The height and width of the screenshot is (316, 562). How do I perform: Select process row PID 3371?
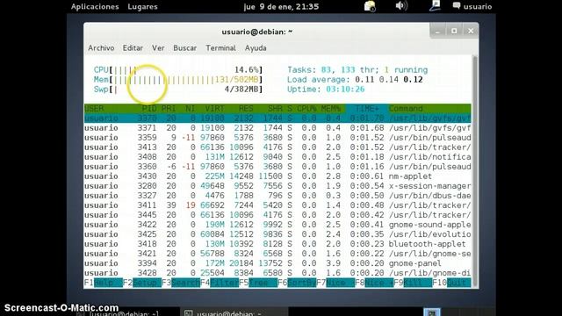(277, 128)
